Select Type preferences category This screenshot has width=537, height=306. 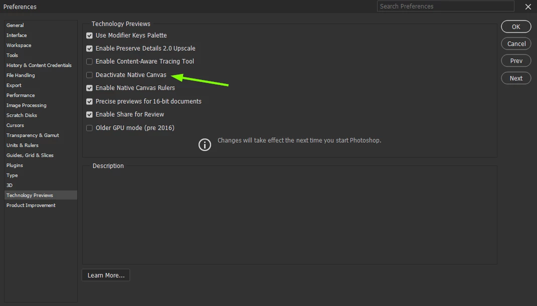pyautogui.click(x=41, y=175)
